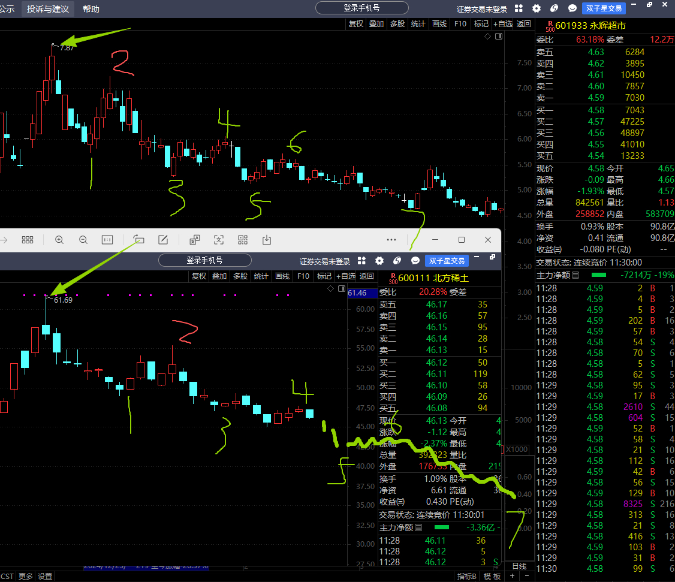Select 叠加 in upper chart toolbar
Image resolution: width=675 pixels, height=582 pixels.
(x=376, y=24)
